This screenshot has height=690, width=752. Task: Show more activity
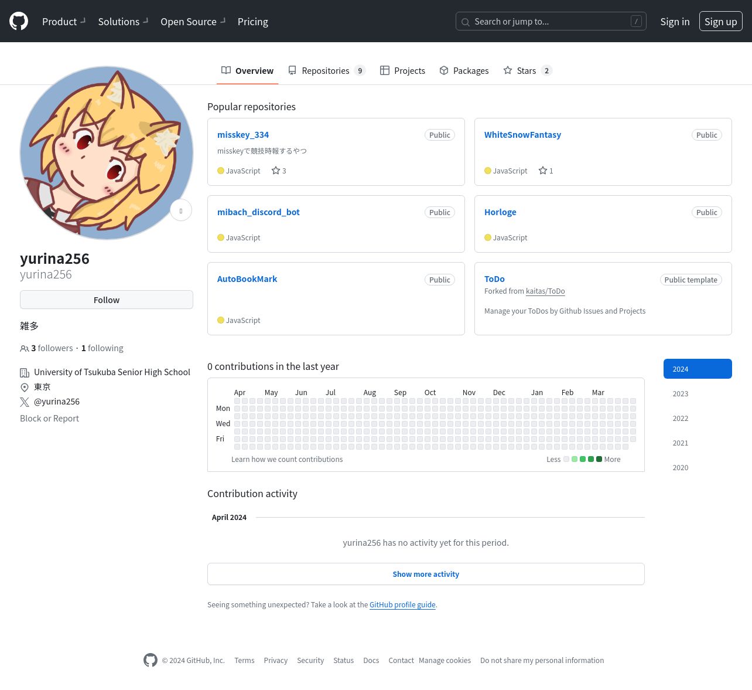[x=426, y=574]
